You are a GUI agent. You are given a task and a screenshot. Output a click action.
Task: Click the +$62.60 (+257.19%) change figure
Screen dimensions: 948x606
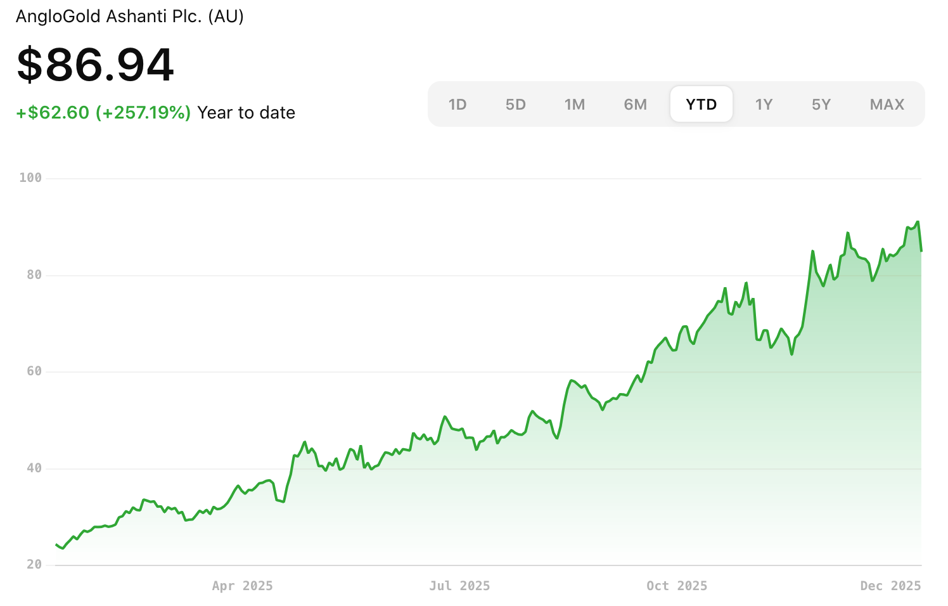click(103, 113)
